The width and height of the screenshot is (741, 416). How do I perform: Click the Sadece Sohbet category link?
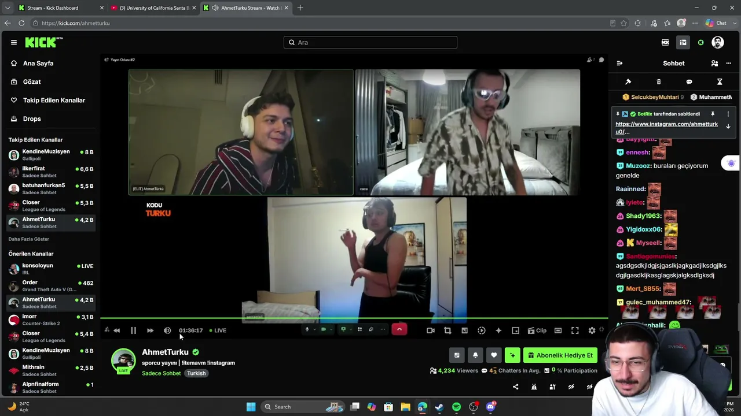tap(162, 373)
